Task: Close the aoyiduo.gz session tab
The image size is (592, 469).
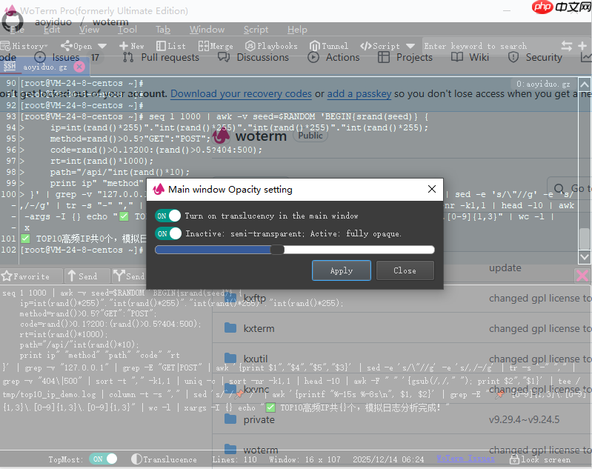Action: [x=79, y=67]
